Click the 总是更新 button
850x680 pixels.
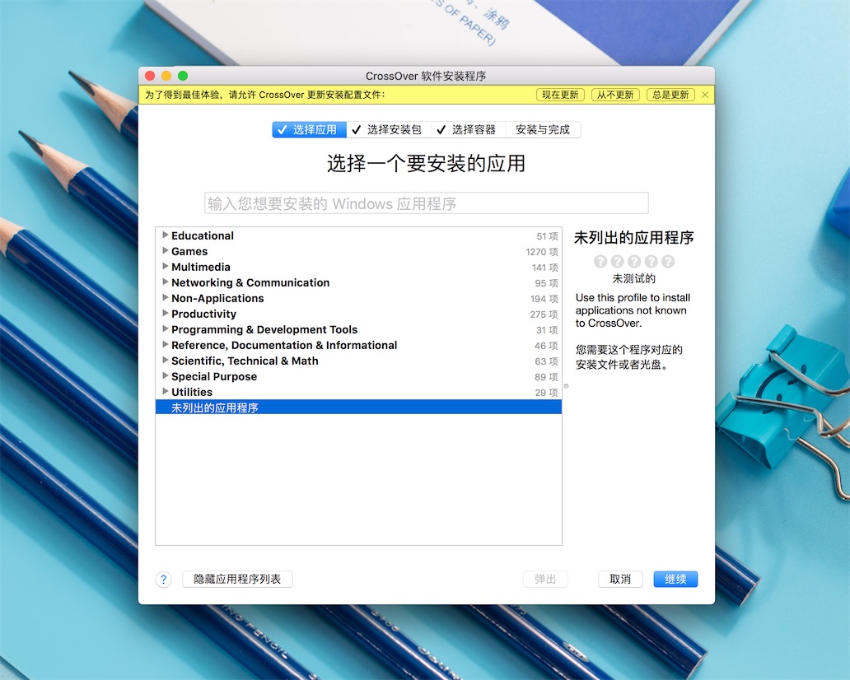[670, 95]
